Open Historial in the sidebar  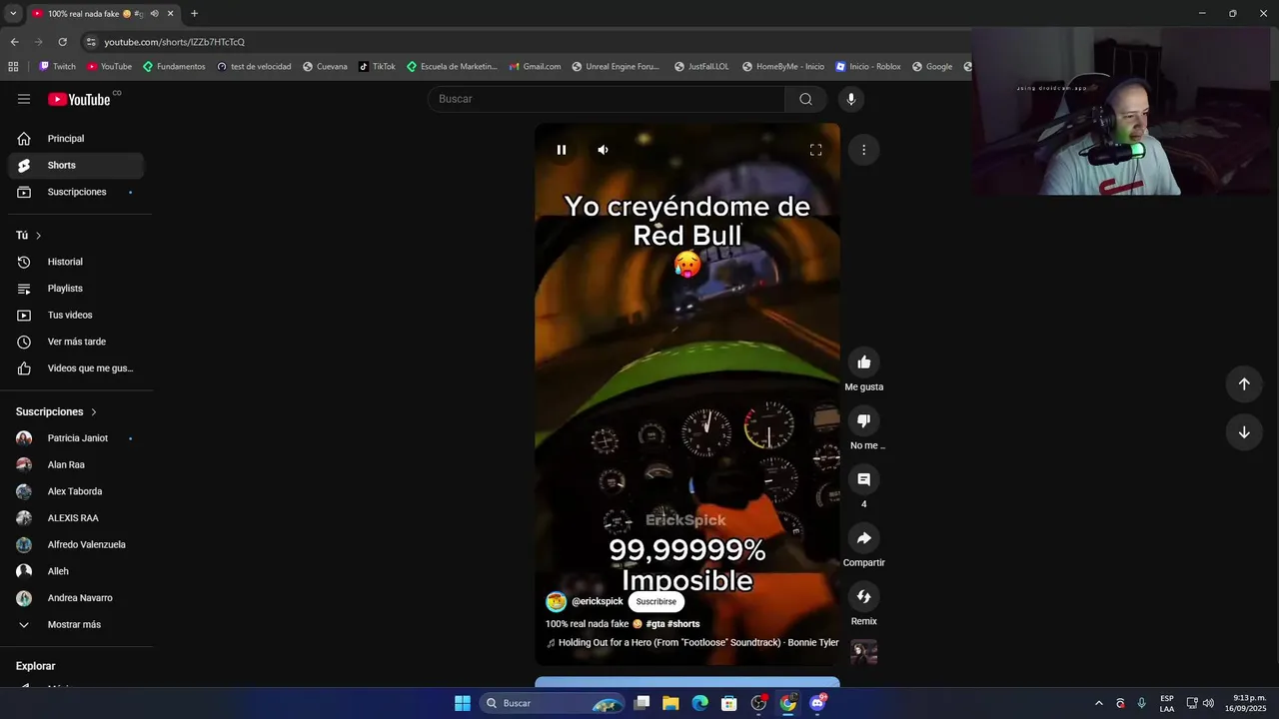click(76, 262)
